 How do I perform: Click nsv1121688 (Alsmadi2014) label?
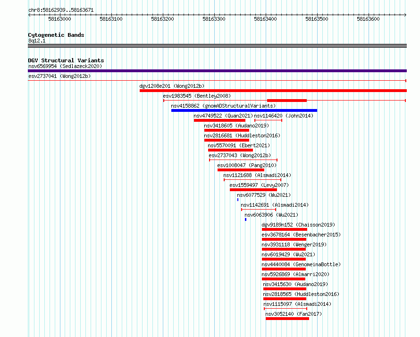[x=257, y=175]
